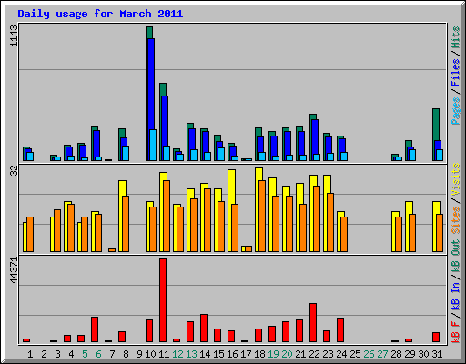The image size is (466, 364).
Task: Click the day label 17 on the x-axis
Action: click(246, 354)
